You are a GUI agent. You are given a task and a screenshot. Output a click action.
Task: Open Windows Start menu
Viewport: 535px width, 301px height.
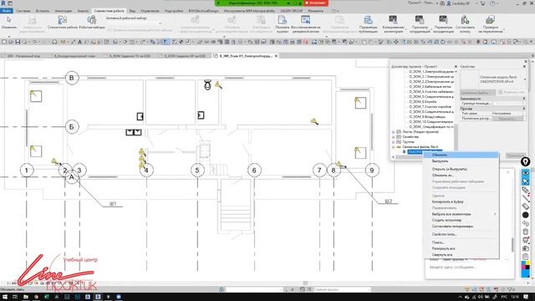pos(5,297)
